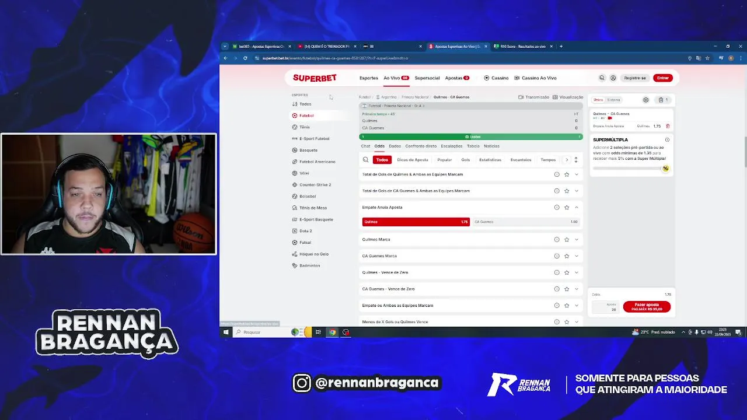Bookmark this page with the star icon
The width and height of the screenshot is (747, 420).
[707, 58]
